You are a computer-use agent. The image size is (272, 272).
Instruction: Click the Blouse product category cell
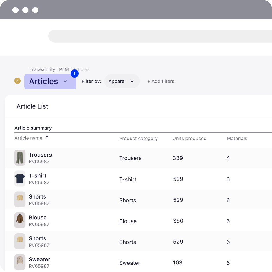click(x=128, y=221)
